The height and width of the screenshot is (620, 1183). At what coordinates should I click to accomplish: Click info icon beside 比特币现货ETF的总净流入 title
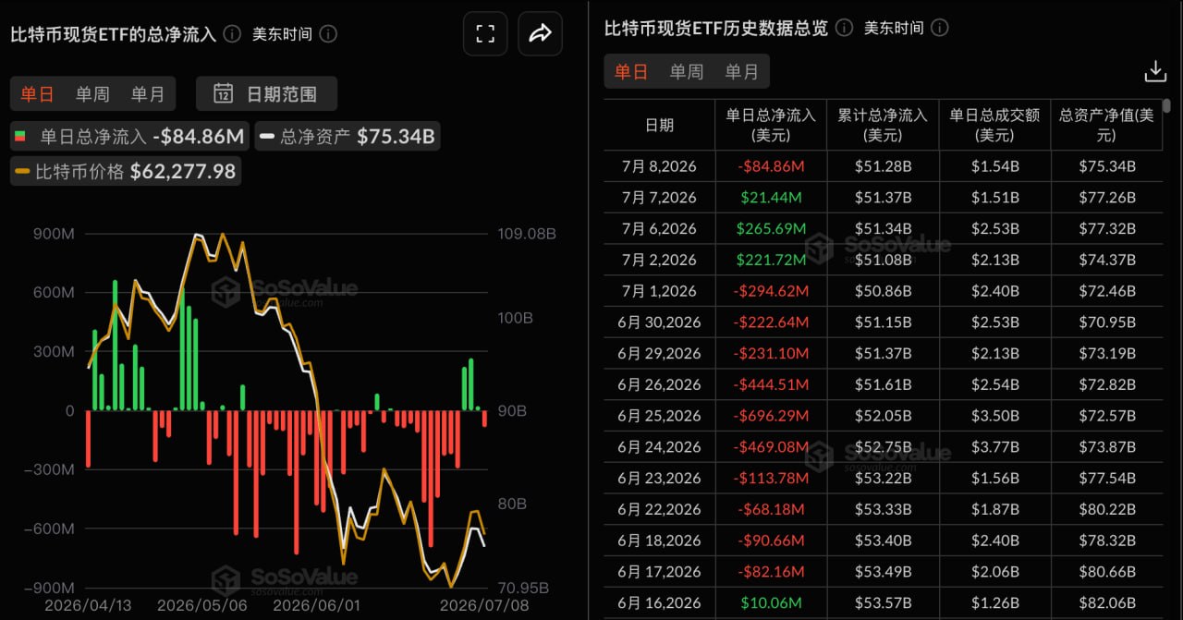[233, 34]
